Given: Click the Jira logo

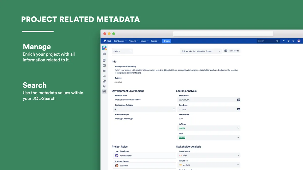Looking at the screenshot, I should click(x=107, y=41).
